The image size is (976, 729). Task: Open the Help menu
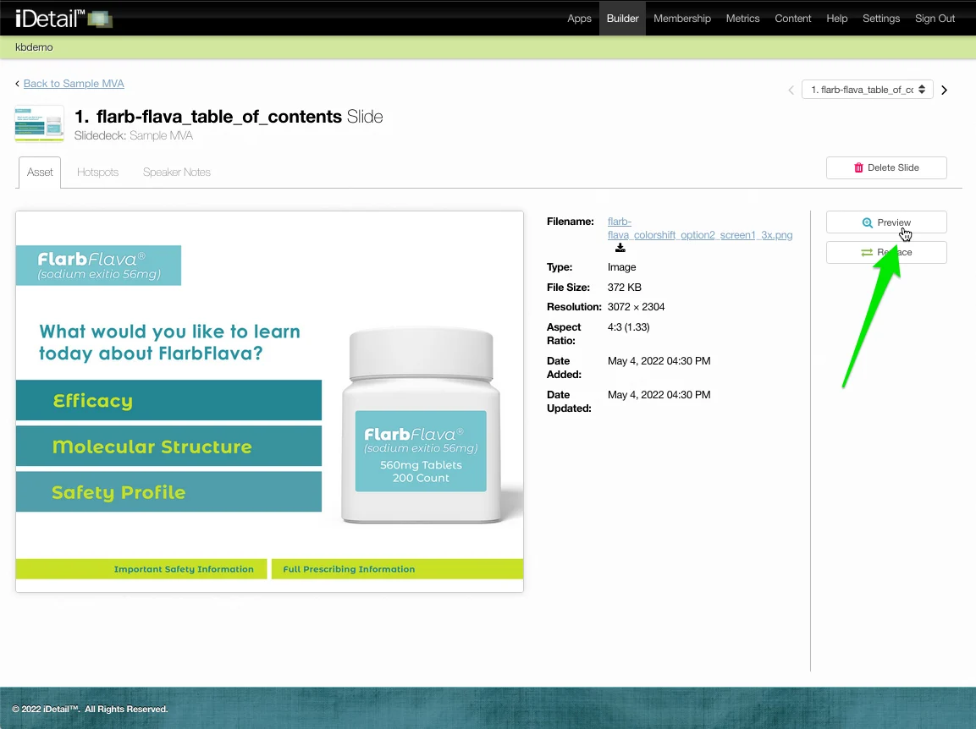tap(836, 19)
